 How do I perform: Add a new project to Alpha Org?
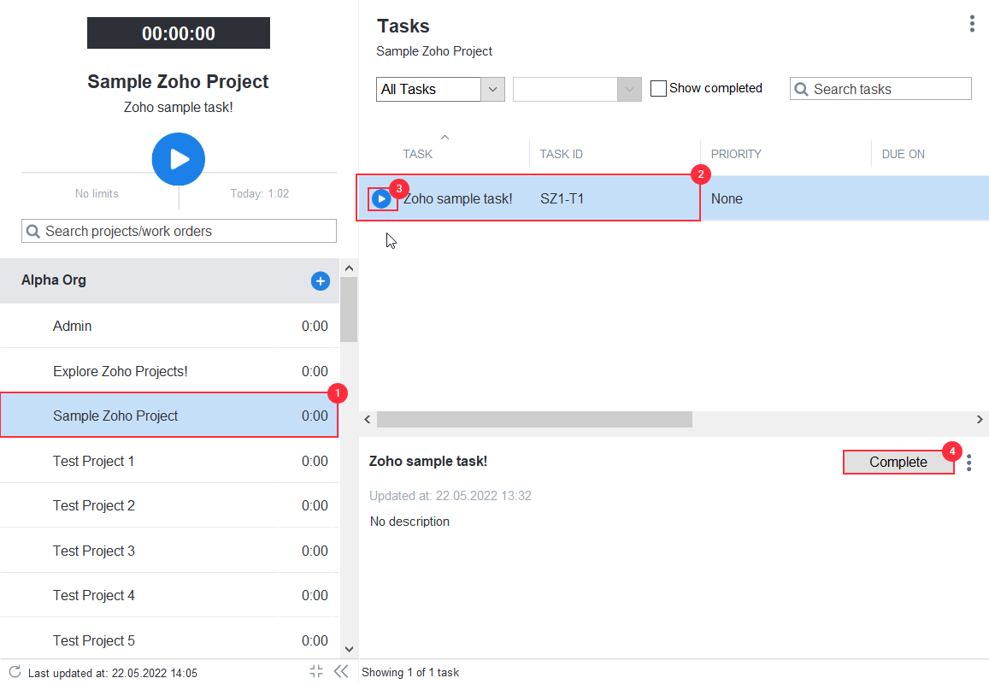click(x=321, y=280)
